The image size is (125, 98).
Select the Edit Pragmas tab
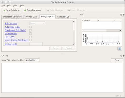(x=47, y=17)
